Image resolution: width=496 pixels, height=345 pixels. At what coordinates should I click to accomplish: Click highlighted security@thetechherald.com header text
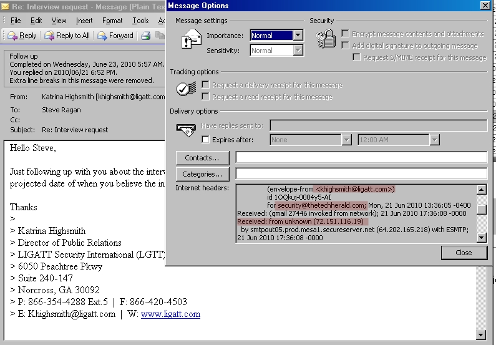point(322,205)
